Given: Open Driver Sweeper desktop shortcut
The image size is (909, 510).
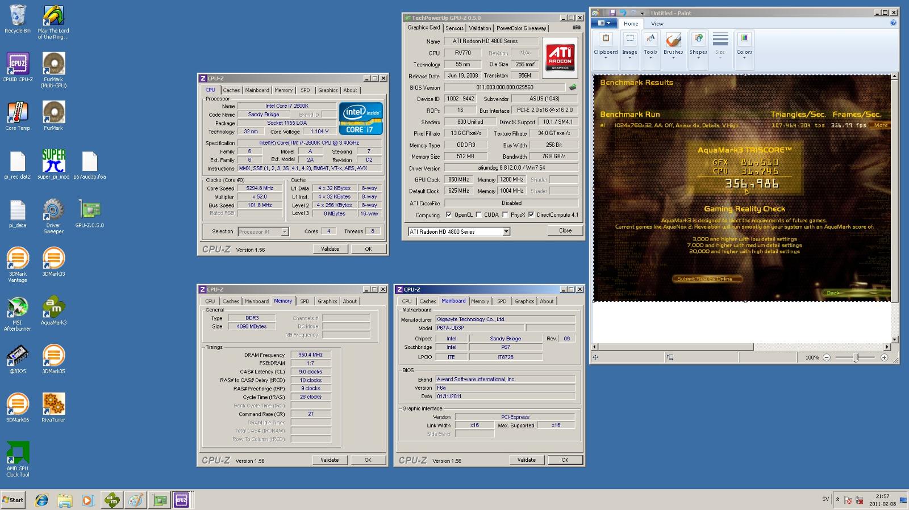Looking at the screenshot, I should point(53,216).
